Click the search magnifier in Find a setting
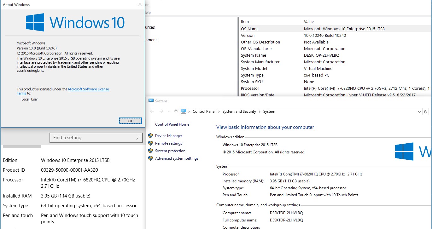Screen dimensions: 432x229 pyautogui.click(x=138, y=138)
